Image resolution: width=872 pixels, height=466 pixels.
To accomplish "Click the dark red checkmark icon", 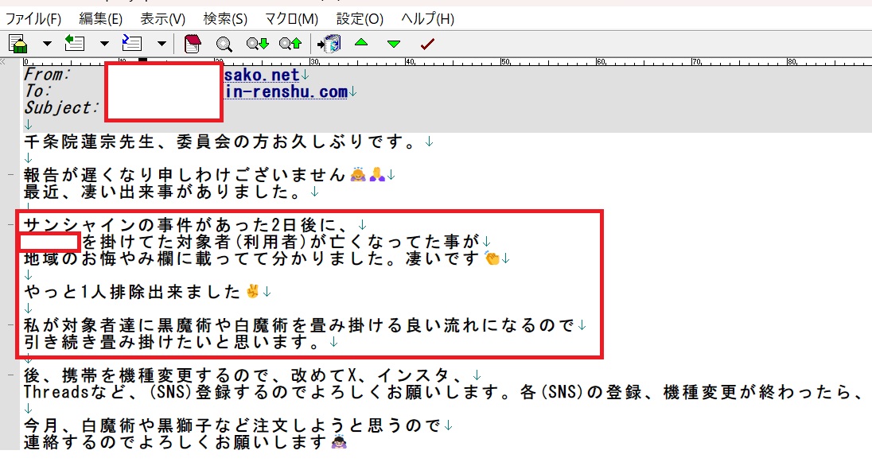I will [427, 44].
